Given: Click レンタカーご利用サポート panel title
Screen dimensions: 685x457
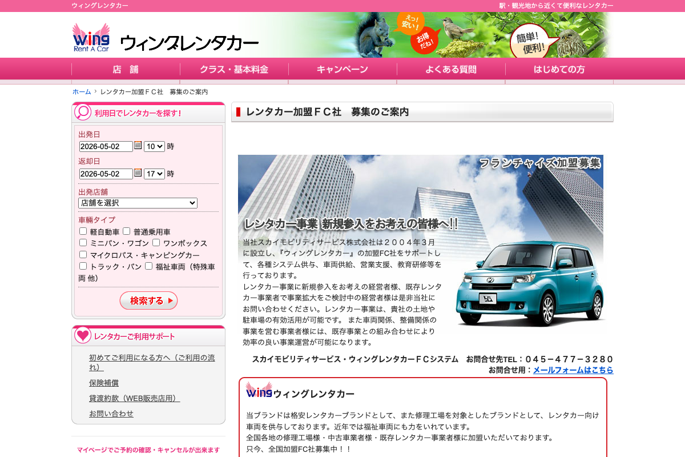Looking at the screenshot, I should click(x=135, y=336).
